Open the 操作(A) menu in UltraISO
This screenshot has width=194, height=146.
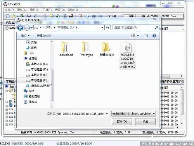22,10
